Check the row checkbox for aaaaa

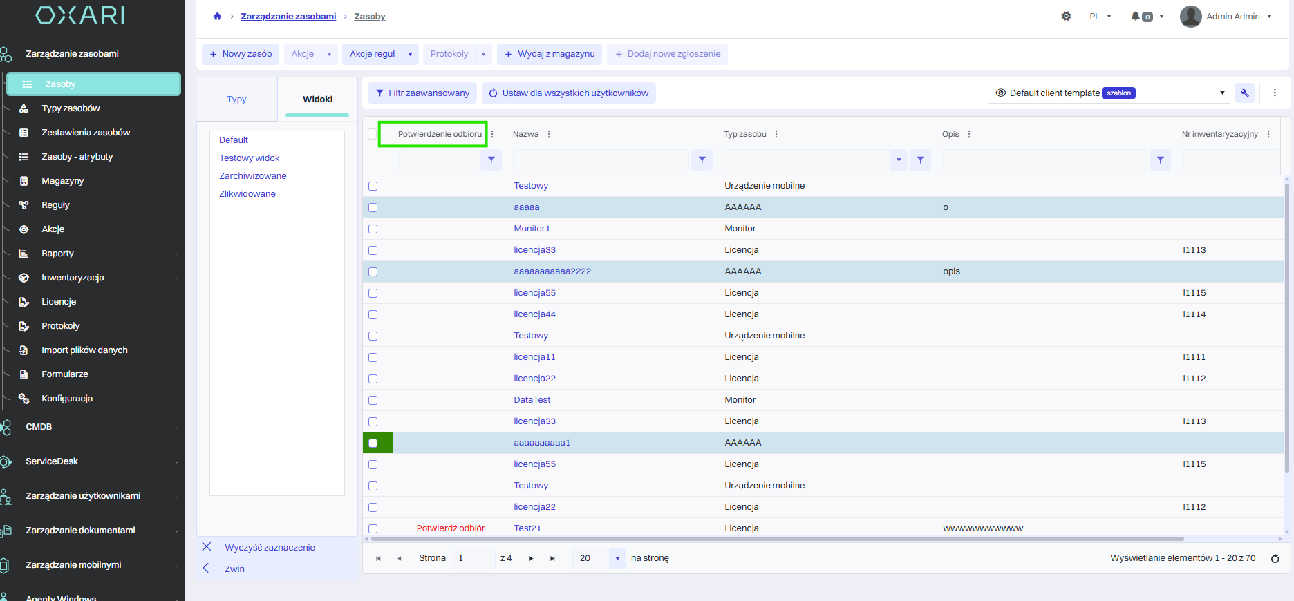tap(373, 207)
